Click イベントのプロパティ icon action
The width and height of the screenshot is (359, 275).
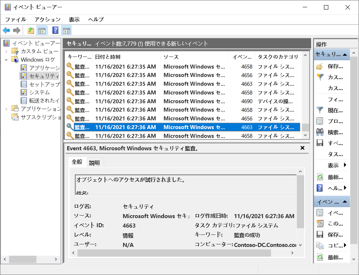pos(320,213)
